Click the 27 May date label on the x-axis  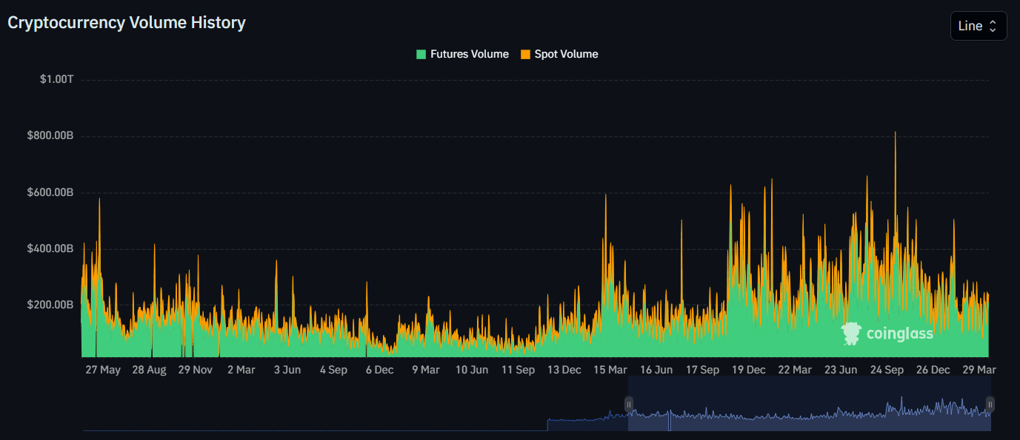[102, 369]
